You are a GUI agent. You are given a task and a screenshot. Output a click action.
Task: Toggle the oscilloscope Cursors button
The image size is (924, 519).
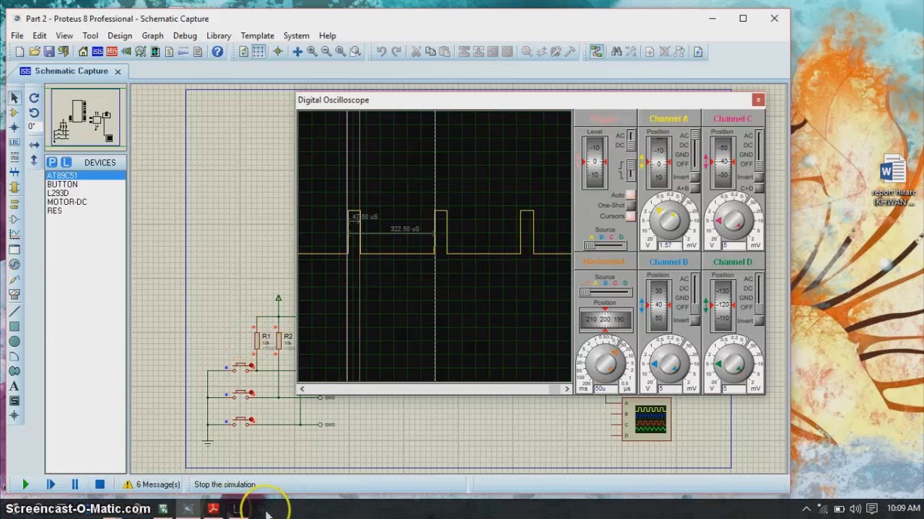[630, 216]
